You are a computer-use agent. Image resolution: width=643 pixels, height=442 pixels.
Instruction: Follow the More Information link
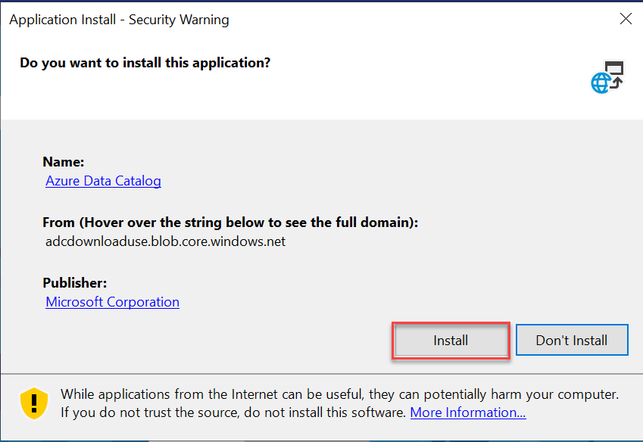[x=467, y=412]
